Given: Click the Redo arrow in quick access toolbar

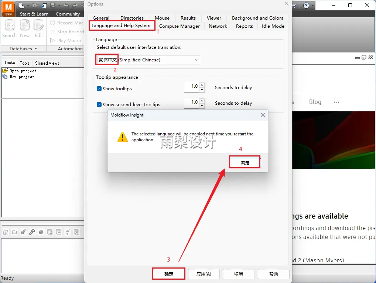Looking at the screenshot, I should pyautogui.click(x=75, y=5).
